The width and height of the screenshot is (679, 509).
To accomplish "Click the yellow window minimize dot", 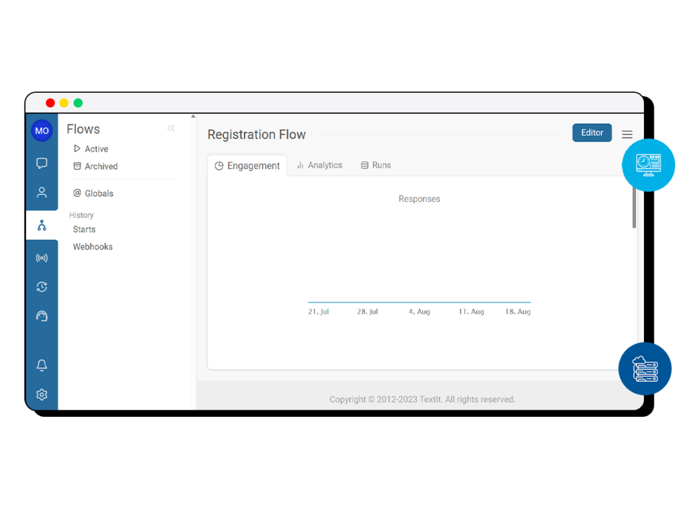I will click(64, 103).
